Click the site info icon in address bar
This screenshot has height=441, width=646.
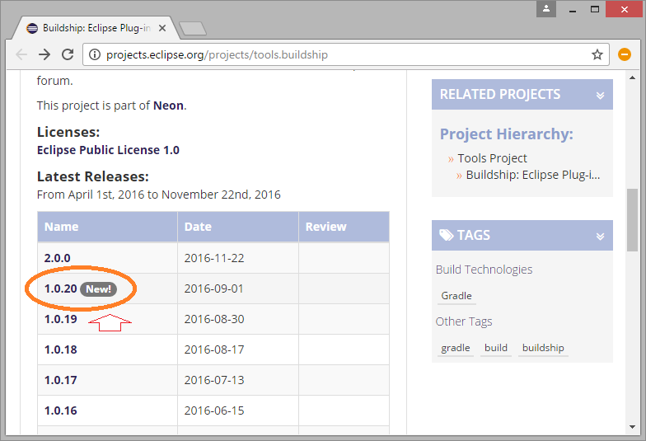tap(94, 54)
